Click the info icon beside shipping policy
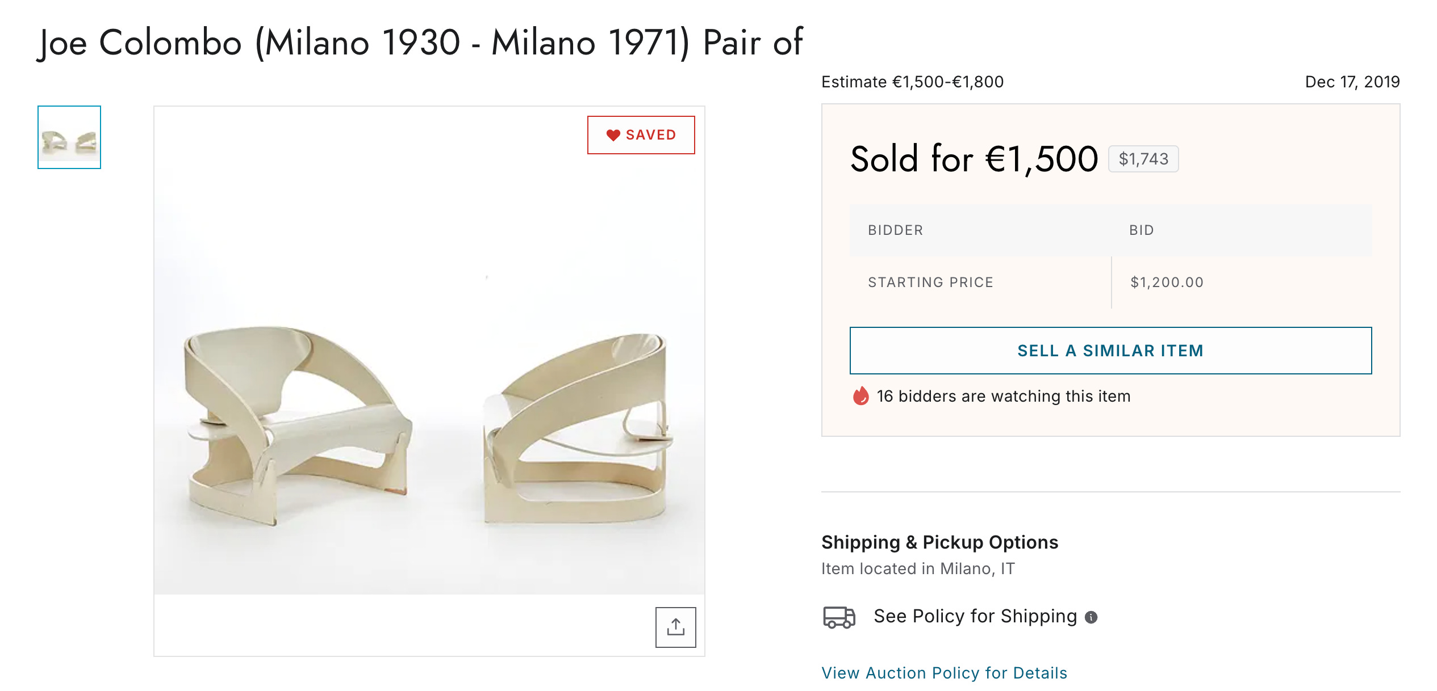The width and height of the screenshot is (1437, 691). click(x=1091, y=617)
